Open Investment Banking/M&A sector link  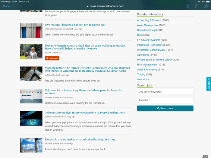(x=151, y=50)
